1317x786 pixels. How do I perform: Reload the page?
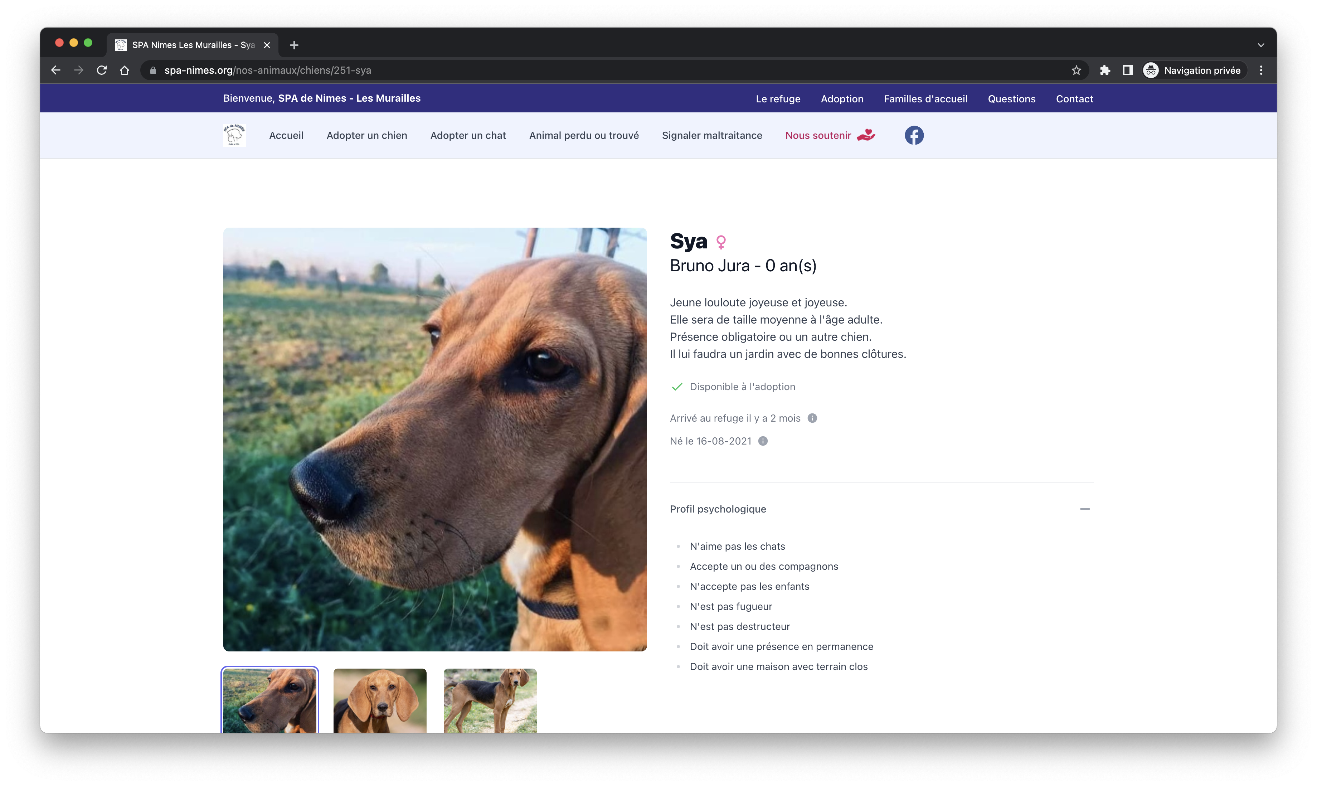pos(102,71)
